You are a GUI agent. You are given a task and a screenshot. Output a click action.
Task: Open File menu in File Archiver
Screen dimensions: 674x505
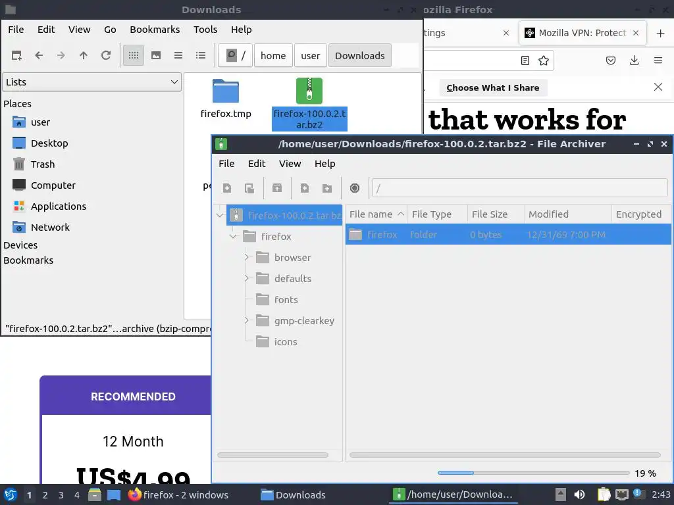click(226, 164)
